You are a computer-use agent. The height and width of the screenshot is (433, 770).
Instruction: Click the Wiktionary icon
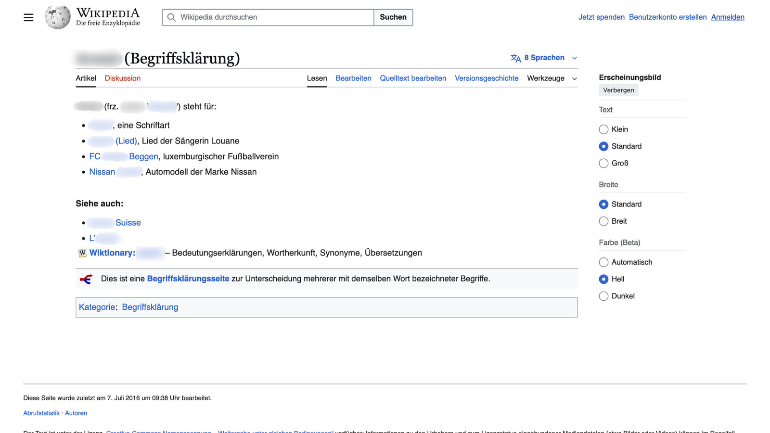click(82, 253)
